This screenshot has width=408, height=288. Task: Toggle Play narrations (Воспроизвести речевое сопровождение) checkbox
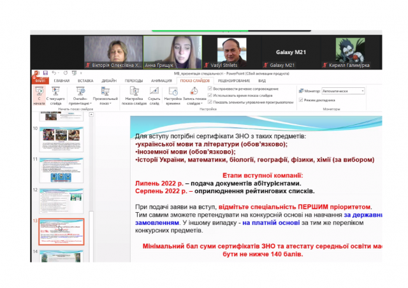pyautogui.click(x=210, y=89)
